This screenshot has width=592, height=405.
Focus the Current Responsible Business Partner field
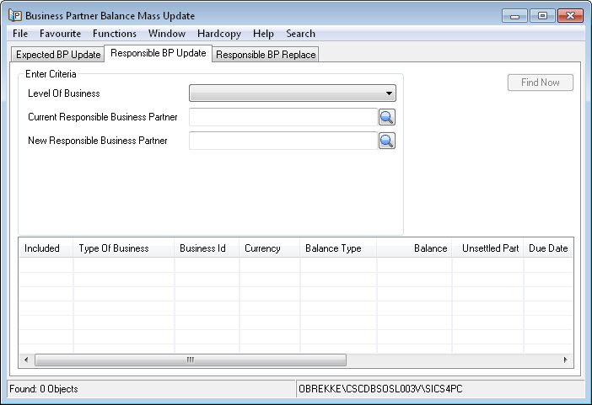point(283,117)
